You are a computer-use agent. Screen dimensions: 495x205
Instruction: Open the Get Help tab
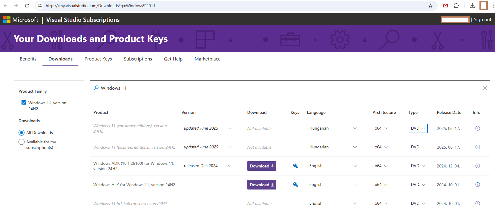[x=173, y=59]
